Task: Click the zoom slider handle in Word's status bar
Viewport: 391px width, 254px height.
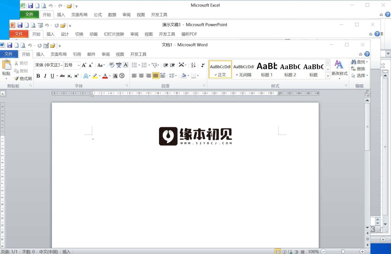Action: tap(343, 252)
